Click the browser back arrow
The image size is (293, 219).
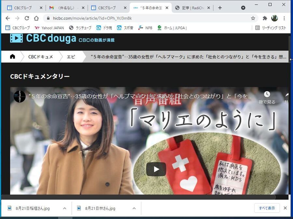click(8, 18)
